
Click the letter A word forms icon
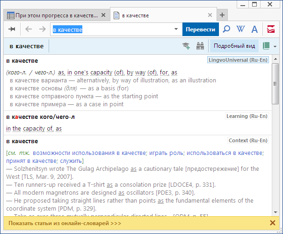(x=254, y=29)
